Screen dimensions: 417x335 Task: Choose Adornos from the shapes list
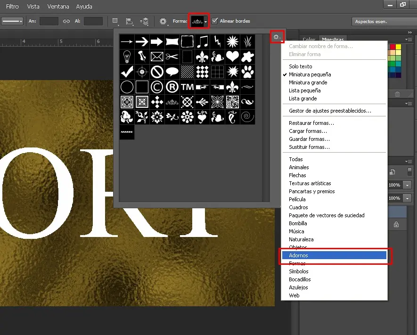pos(334,255)
